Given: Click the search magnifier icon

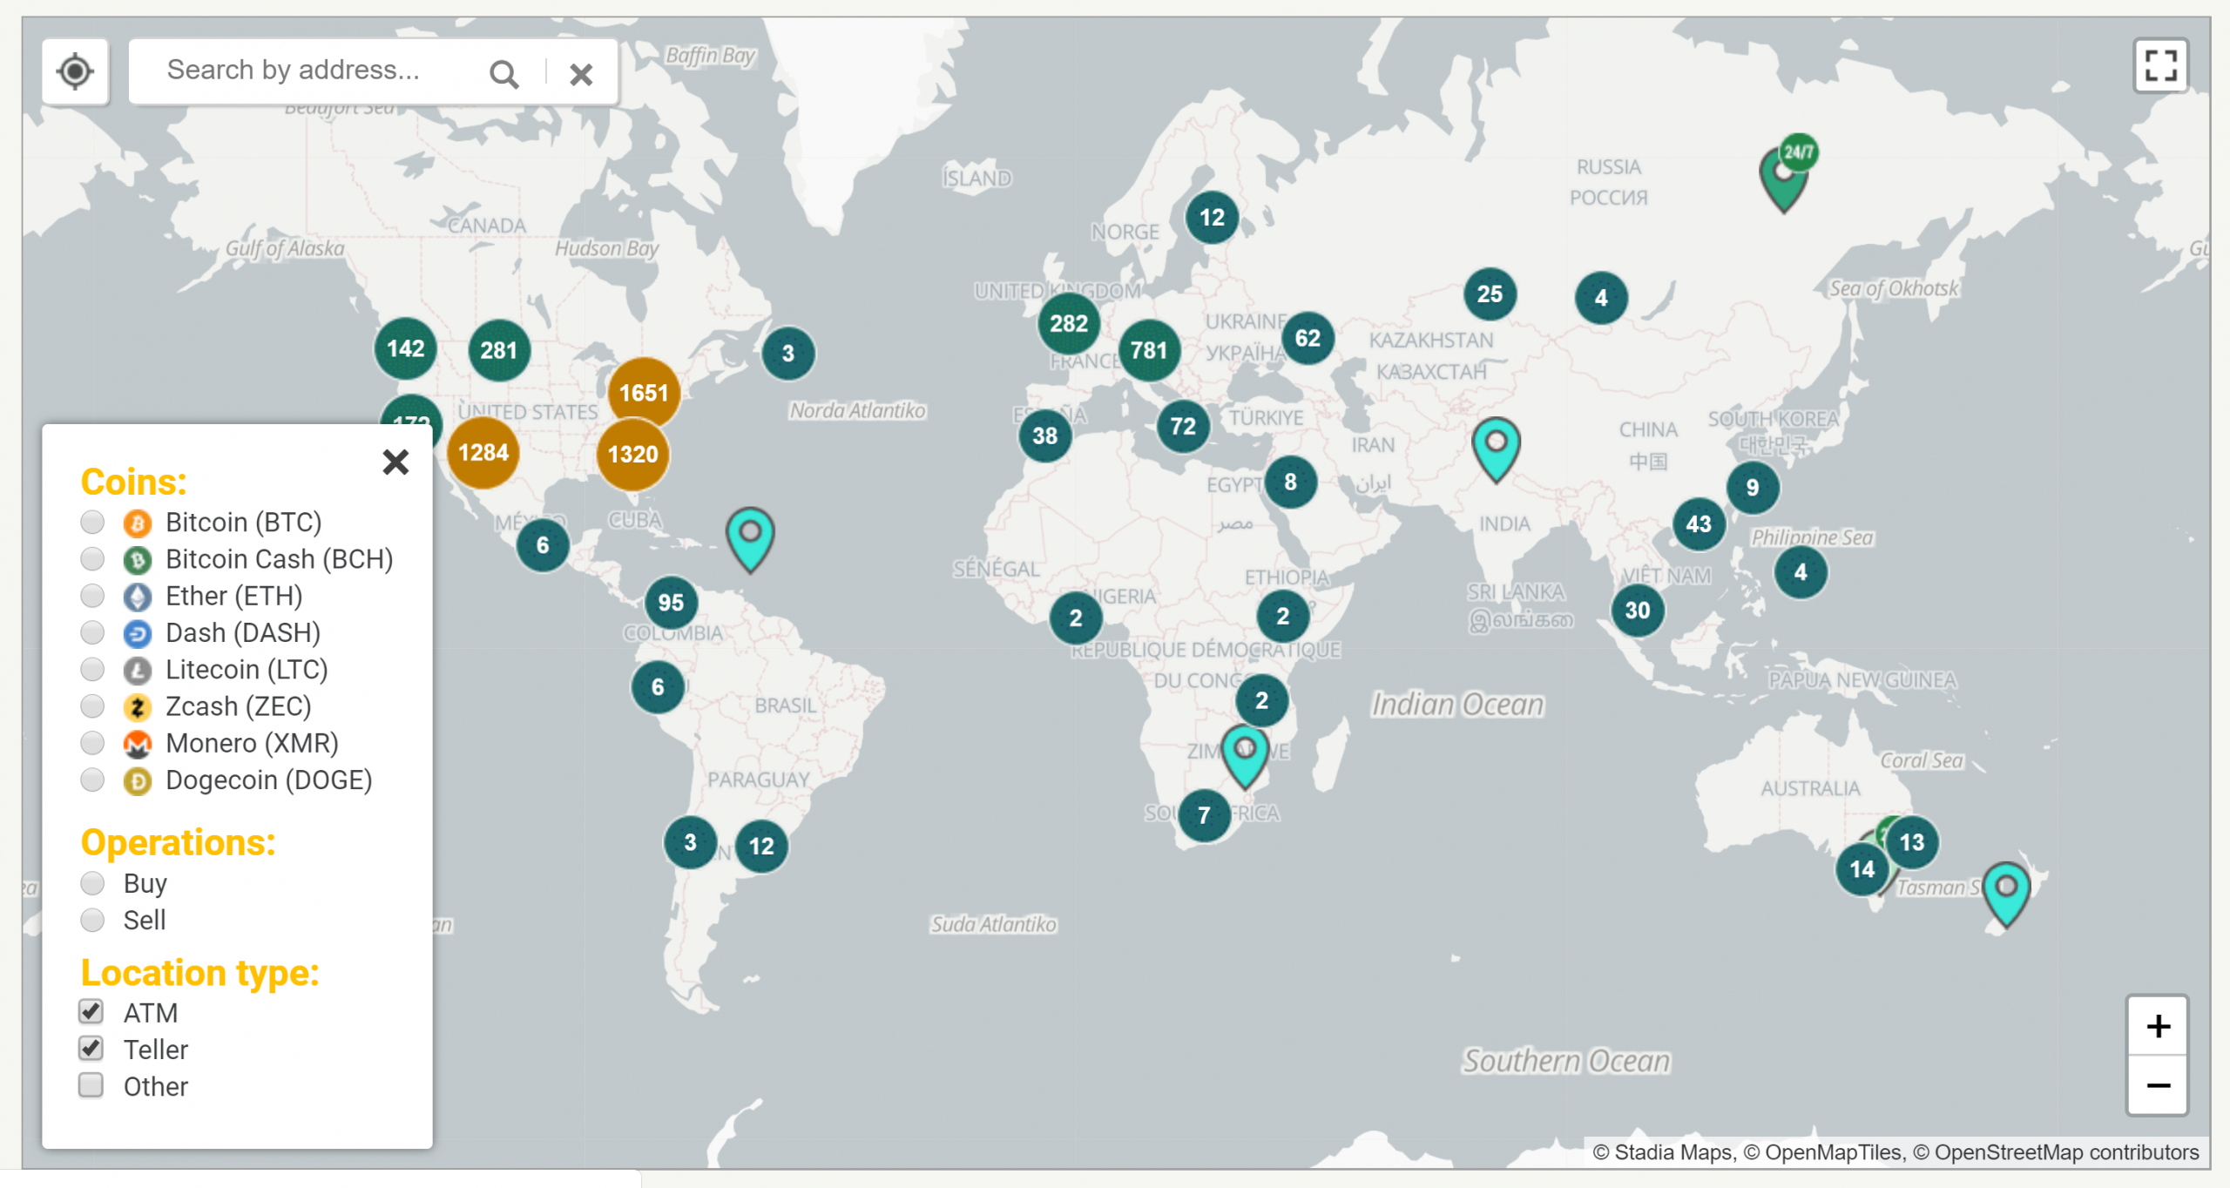Looking at the screenshot, I should point(503,74).
